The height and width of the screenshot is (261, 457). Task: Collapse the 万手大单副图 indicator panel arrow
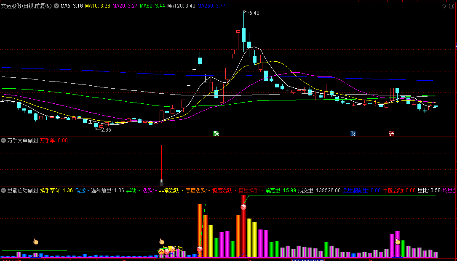(x=3, y=140)
